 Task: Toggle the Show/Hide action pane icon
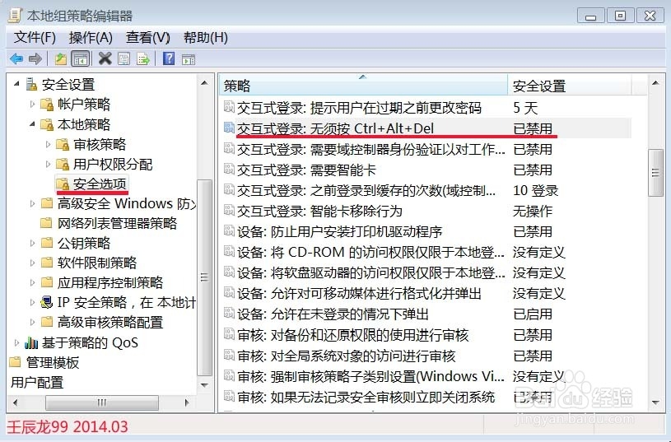[189, 59]
